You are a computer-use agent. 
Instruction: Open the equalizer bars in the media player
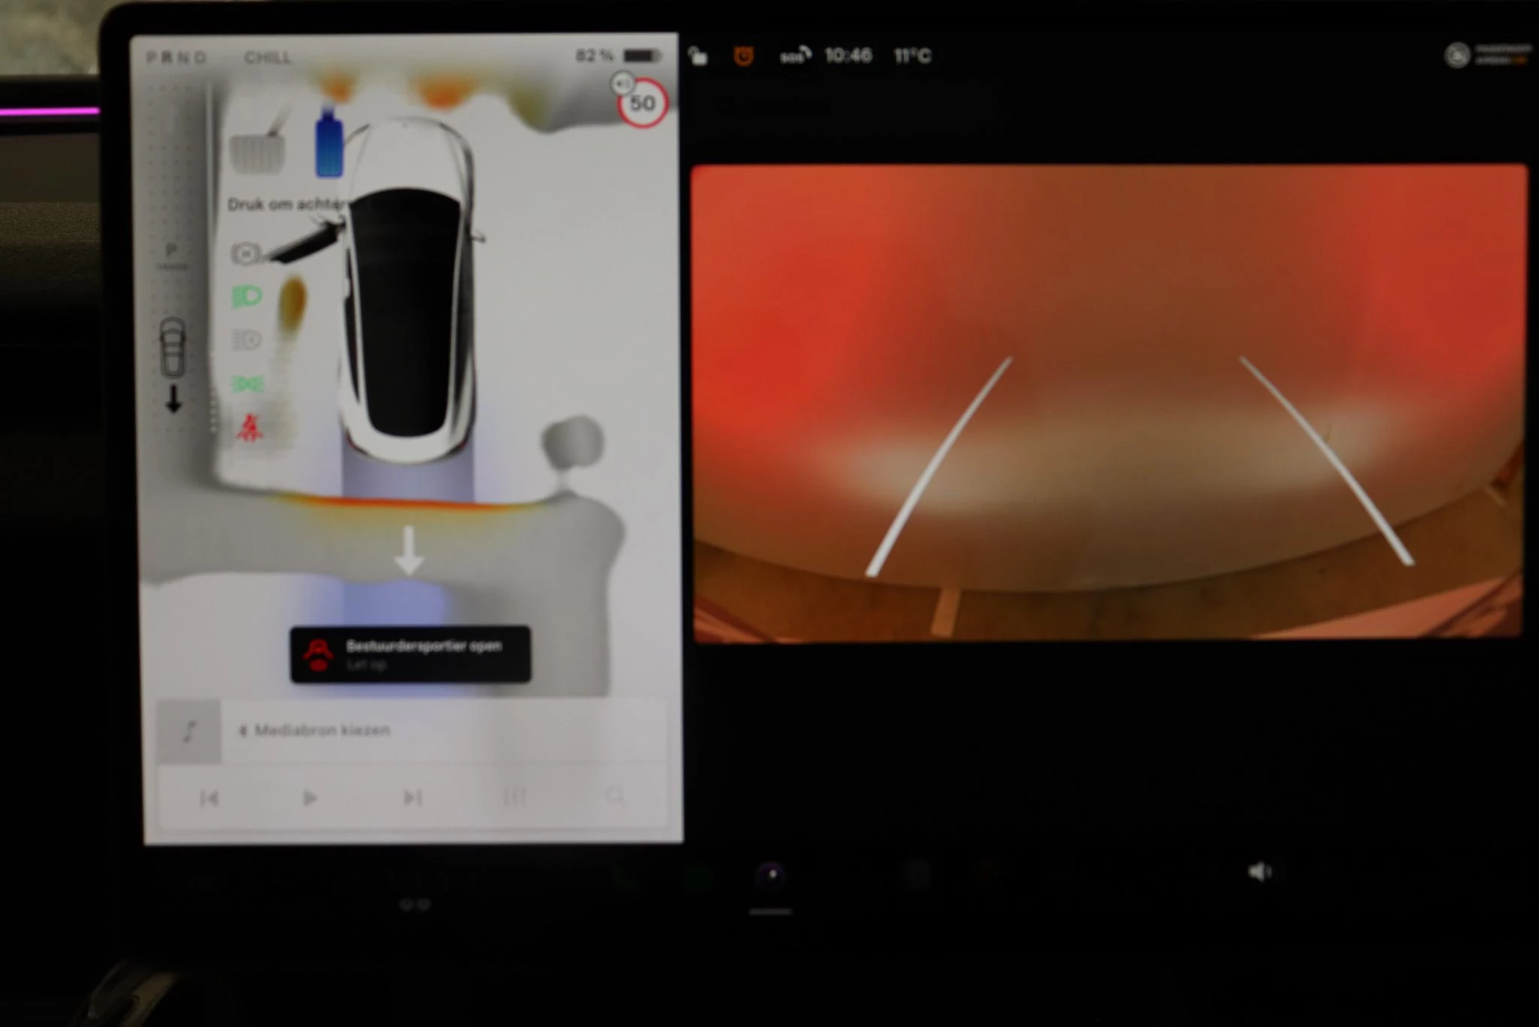pos(514,795)
